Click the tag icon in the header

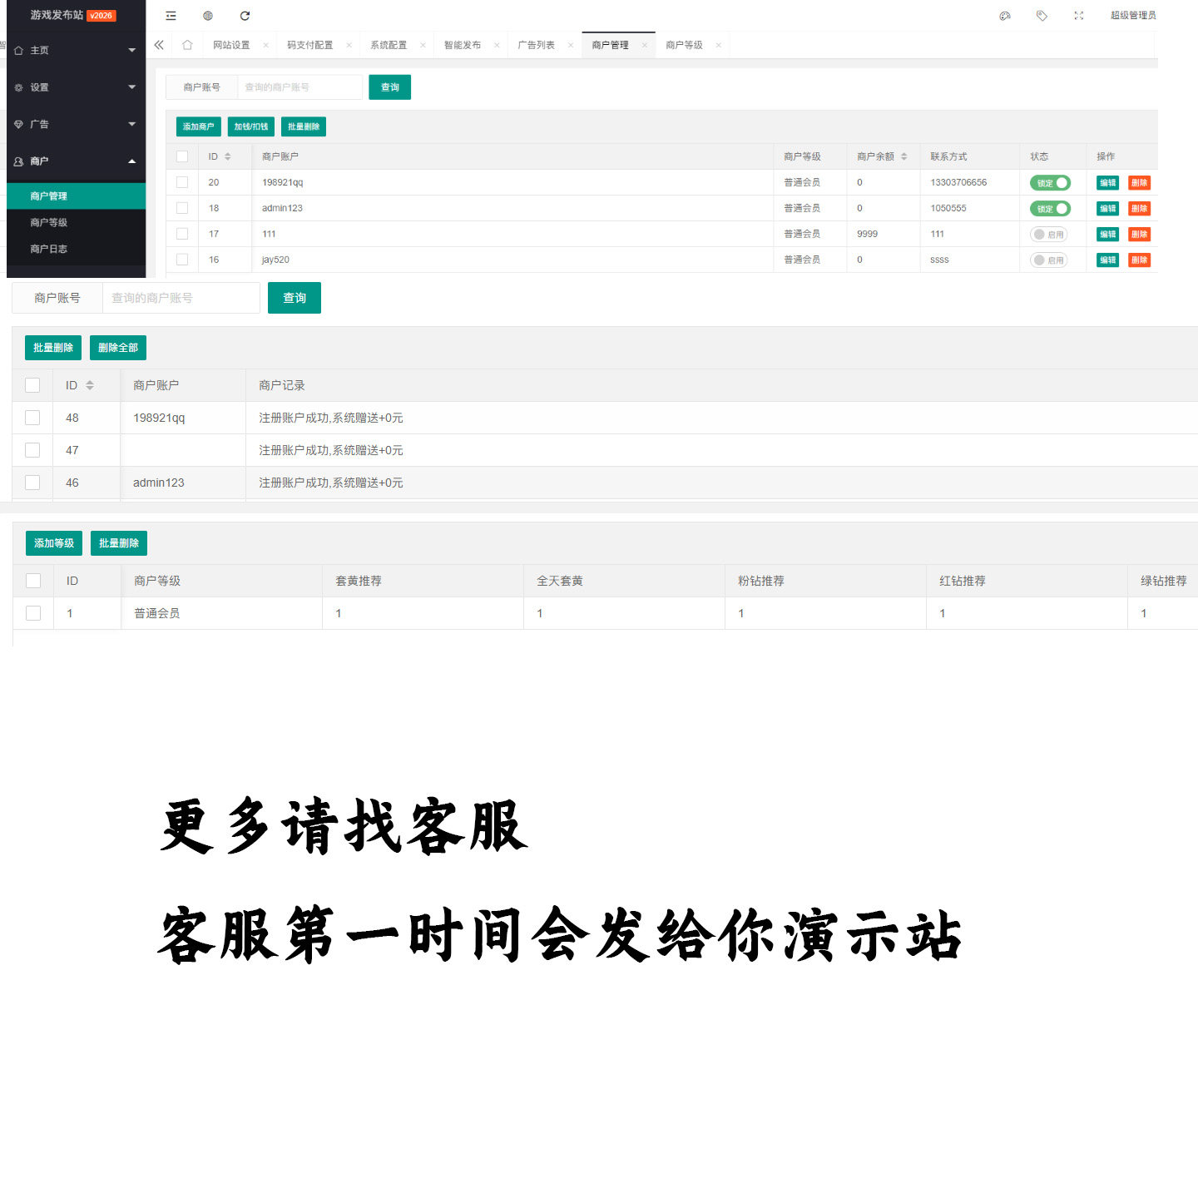[1042, 16]
